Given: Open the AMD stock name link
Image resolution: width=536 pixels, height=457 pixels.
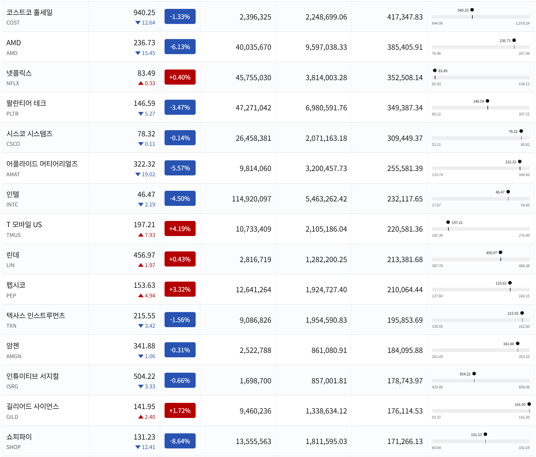Looking at the screenshot, I should click(14, 43).
